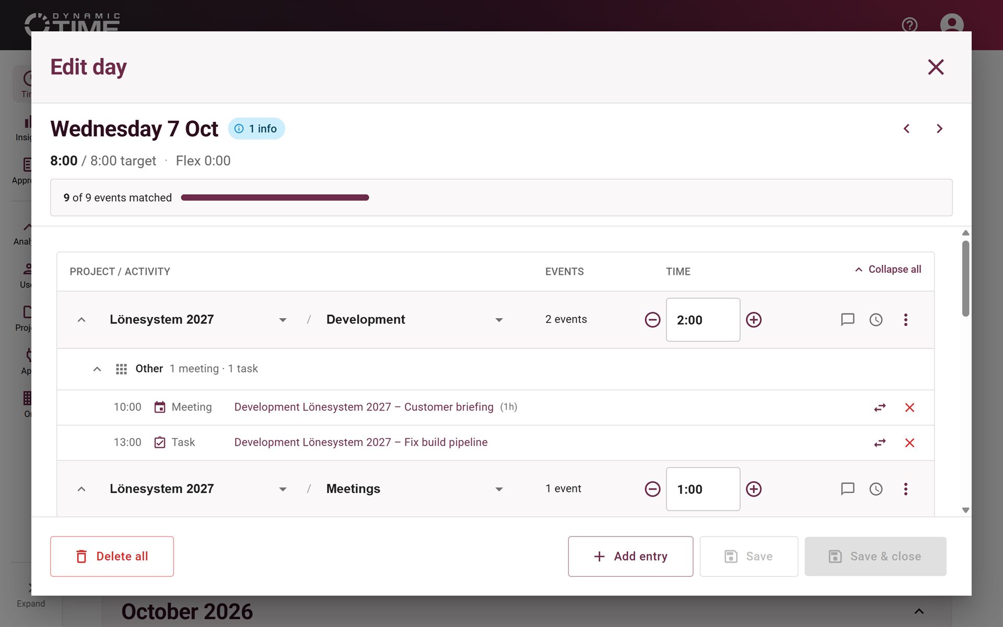Increase time for the Meetings entry
The width and height of the screenshot is (1003, 627).
753,489
